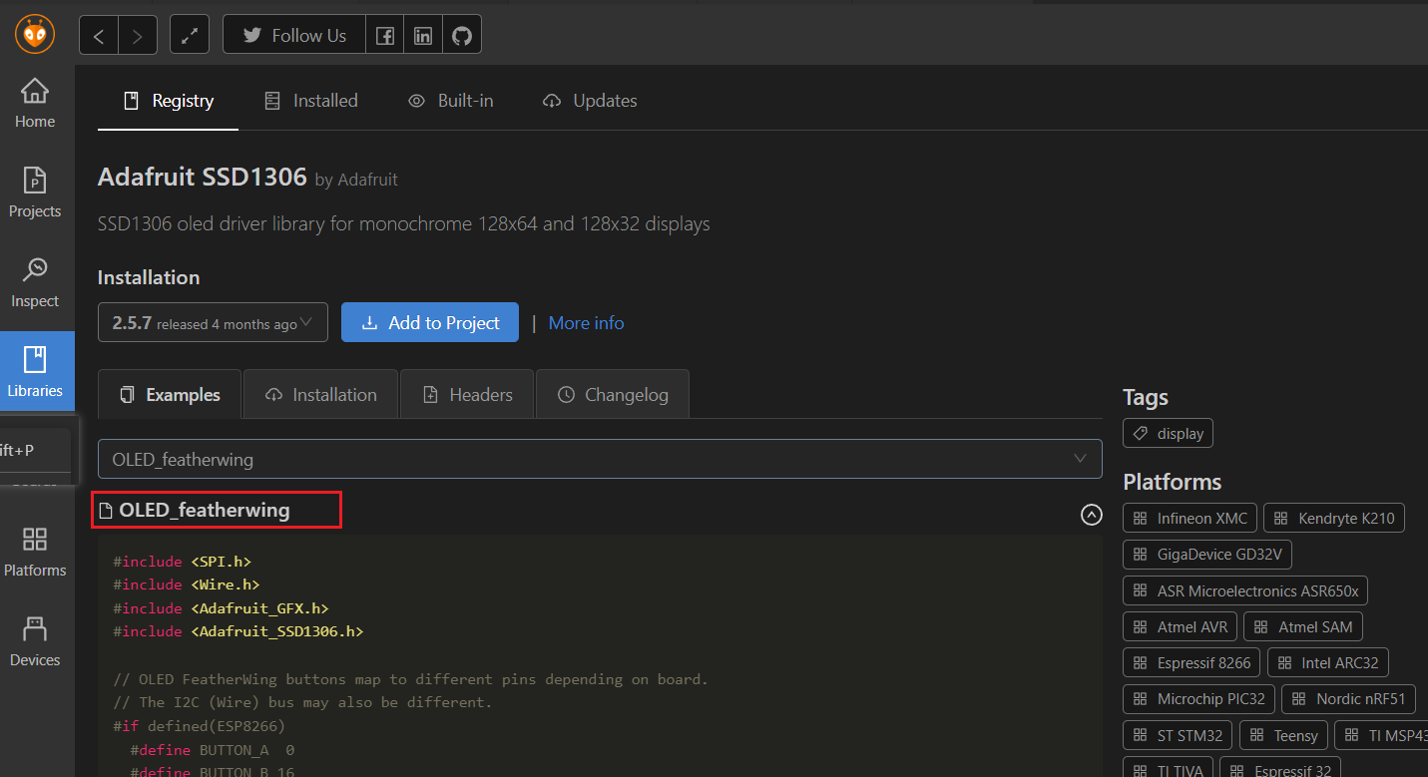Open the More info link
Viewport: 1428px width, 777px height.
coord(586,323)
